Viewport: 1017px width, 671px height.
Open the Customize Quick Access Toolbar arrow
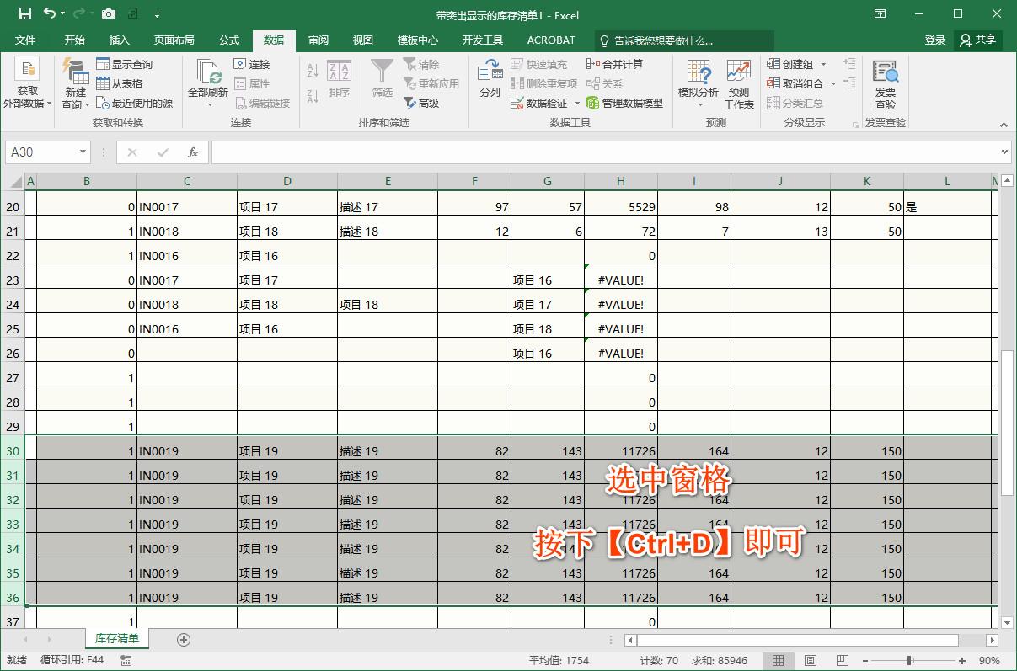158,14
